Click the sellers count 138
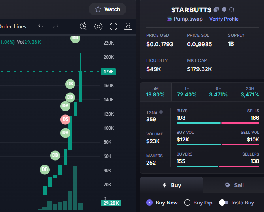Image resolution: width=264 pixels, height=212 pixels. [255, 161]
